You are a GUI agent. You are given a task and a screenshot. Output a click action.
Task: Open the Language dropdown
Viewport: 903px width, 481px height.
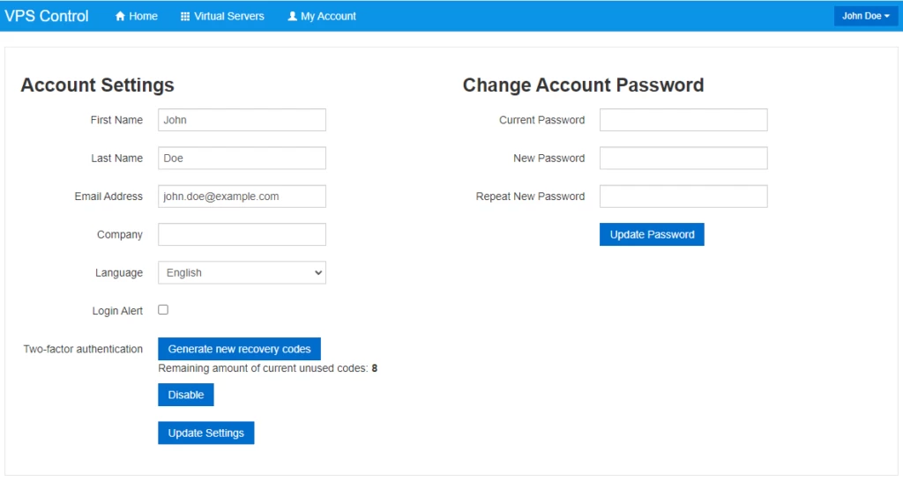pos(242,273)
